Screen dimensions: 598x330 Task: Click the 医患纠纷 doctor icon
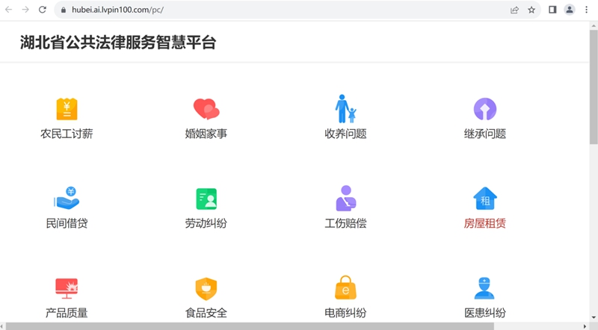point(484,287)
